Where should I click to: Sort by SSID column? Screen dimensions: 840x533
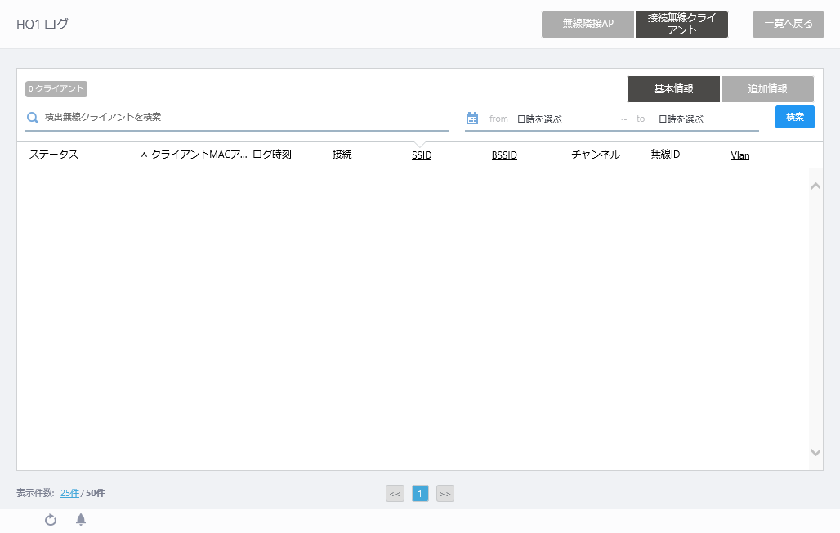[422, 155]
